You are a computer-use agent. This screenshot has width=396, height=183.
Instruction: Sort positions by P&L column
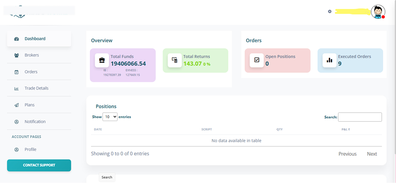point(346,129)
